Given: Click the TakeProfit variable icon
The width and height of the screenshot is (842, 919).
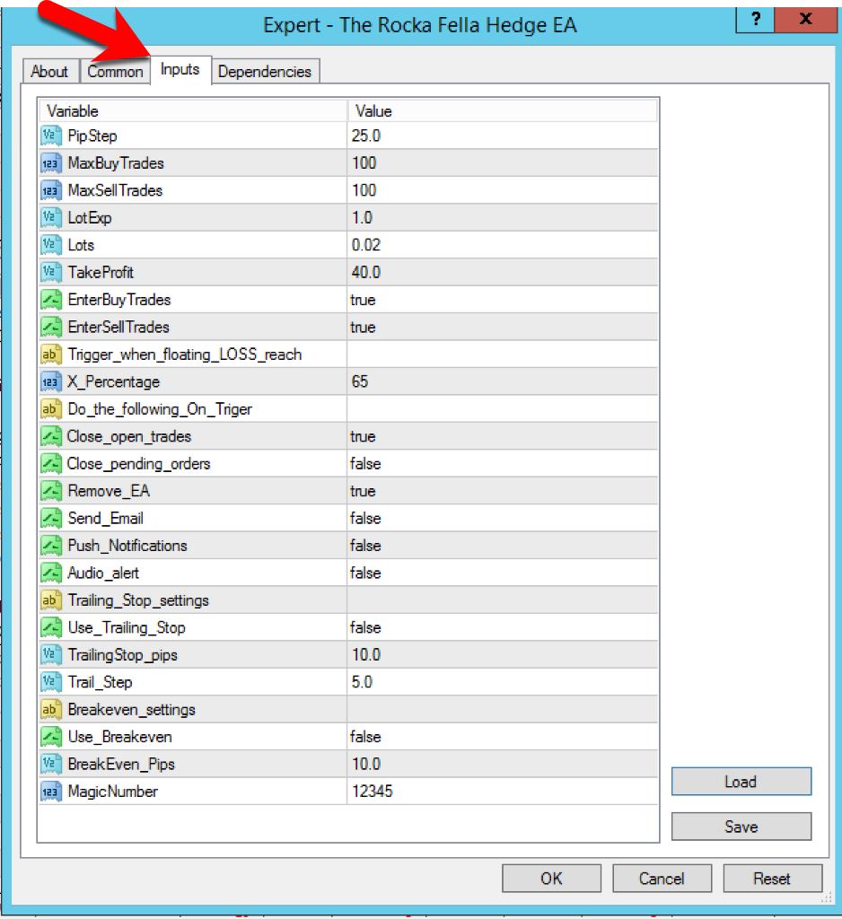Looking at the screenshot, I should tap(51, 273).
